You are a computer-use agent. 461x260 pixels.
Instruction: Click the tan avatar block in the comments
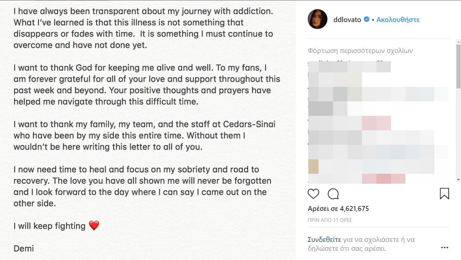tap(313, 167)
